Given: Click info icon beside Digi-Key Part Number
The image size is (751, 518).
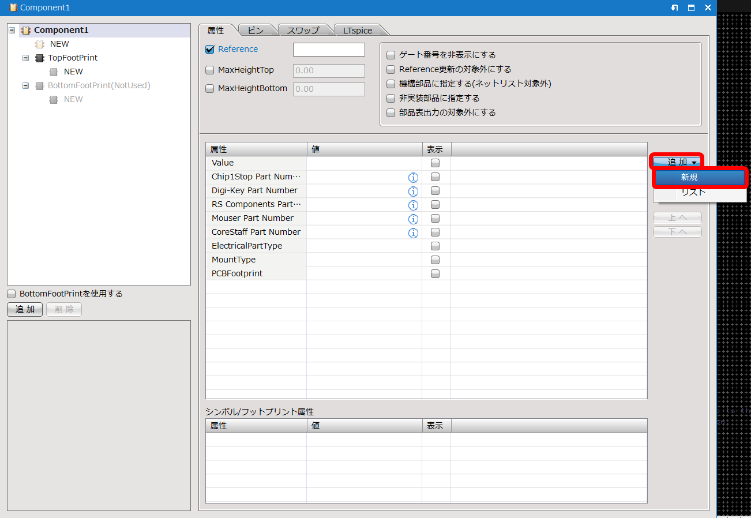Looking at the screenshot, I should 413,191.
